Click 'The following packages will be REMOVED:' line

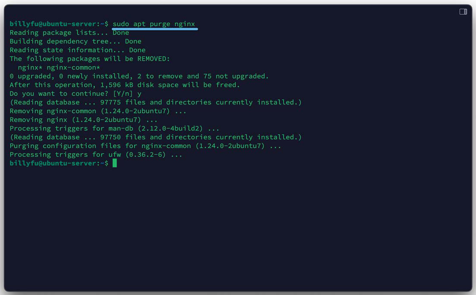point(90,58)
